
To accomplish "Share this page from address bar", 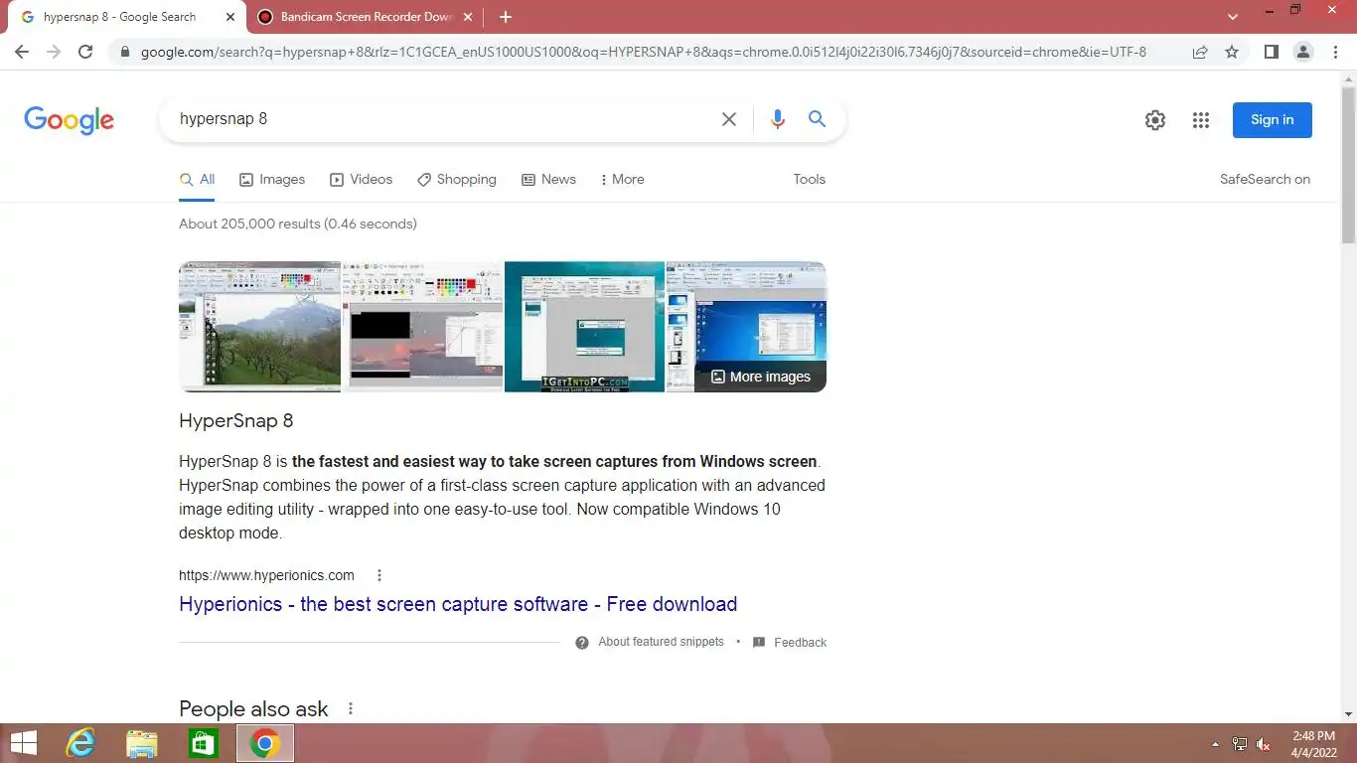I will 1200,52.
